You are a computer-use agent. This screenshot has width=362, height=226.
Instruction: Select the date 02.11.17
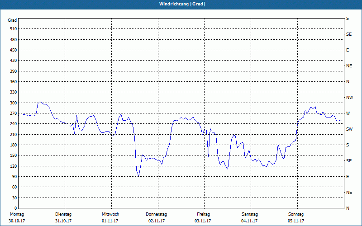tap(157, 221)
